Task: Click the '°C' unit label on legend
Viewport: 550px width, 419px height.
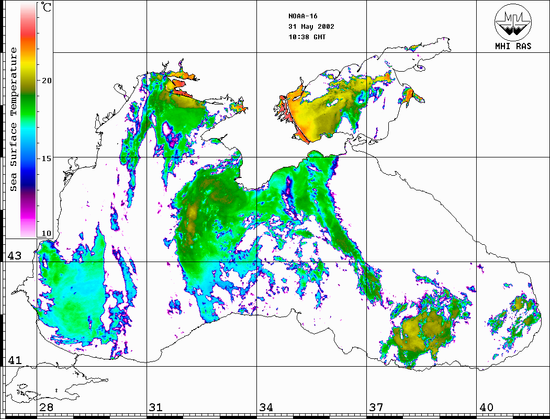Action: (46, 7)
